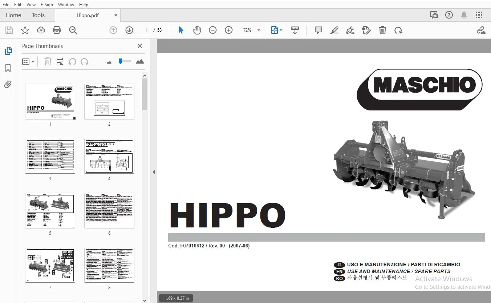This screenshot has width=491, height=303.
Task: Delete selected pages in thumbnails panel
Action: tap(48, 61)
